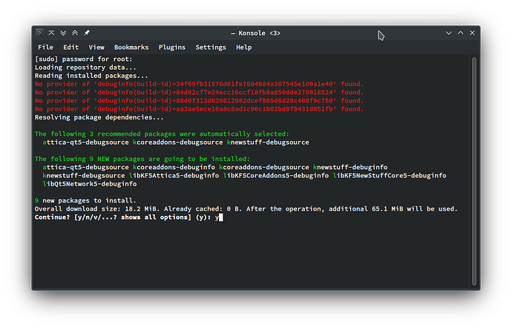Click the Konsole <3> window title

(256, 33)
